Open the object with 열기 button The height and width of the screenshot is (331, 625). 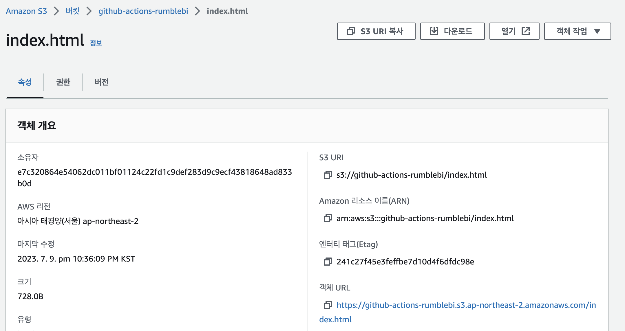point(514,31)
